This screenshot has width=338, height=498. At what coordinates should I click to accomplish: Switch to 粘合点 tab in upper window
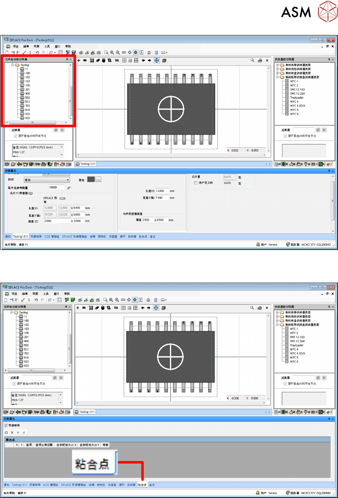coord(143,236)
